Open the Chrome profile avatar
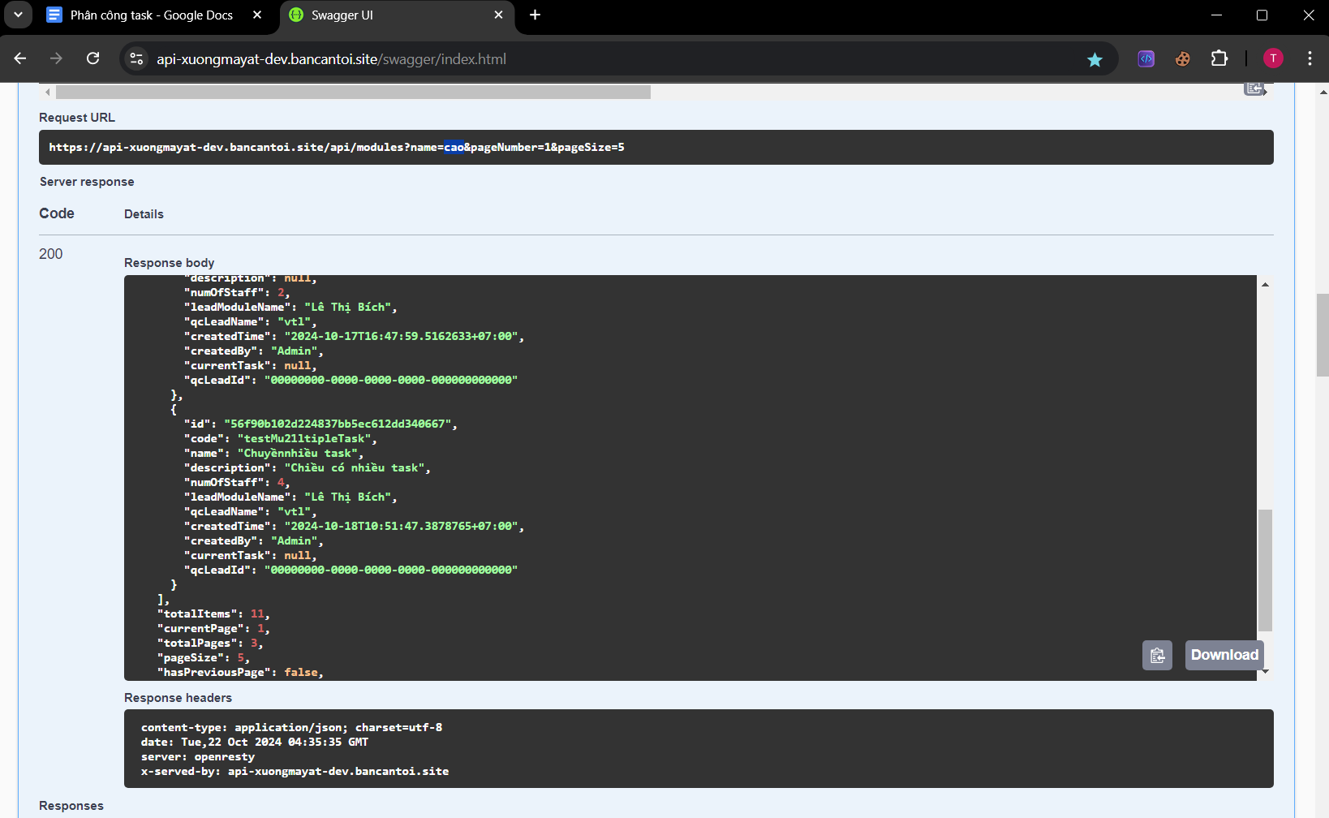 point(1273,58)
